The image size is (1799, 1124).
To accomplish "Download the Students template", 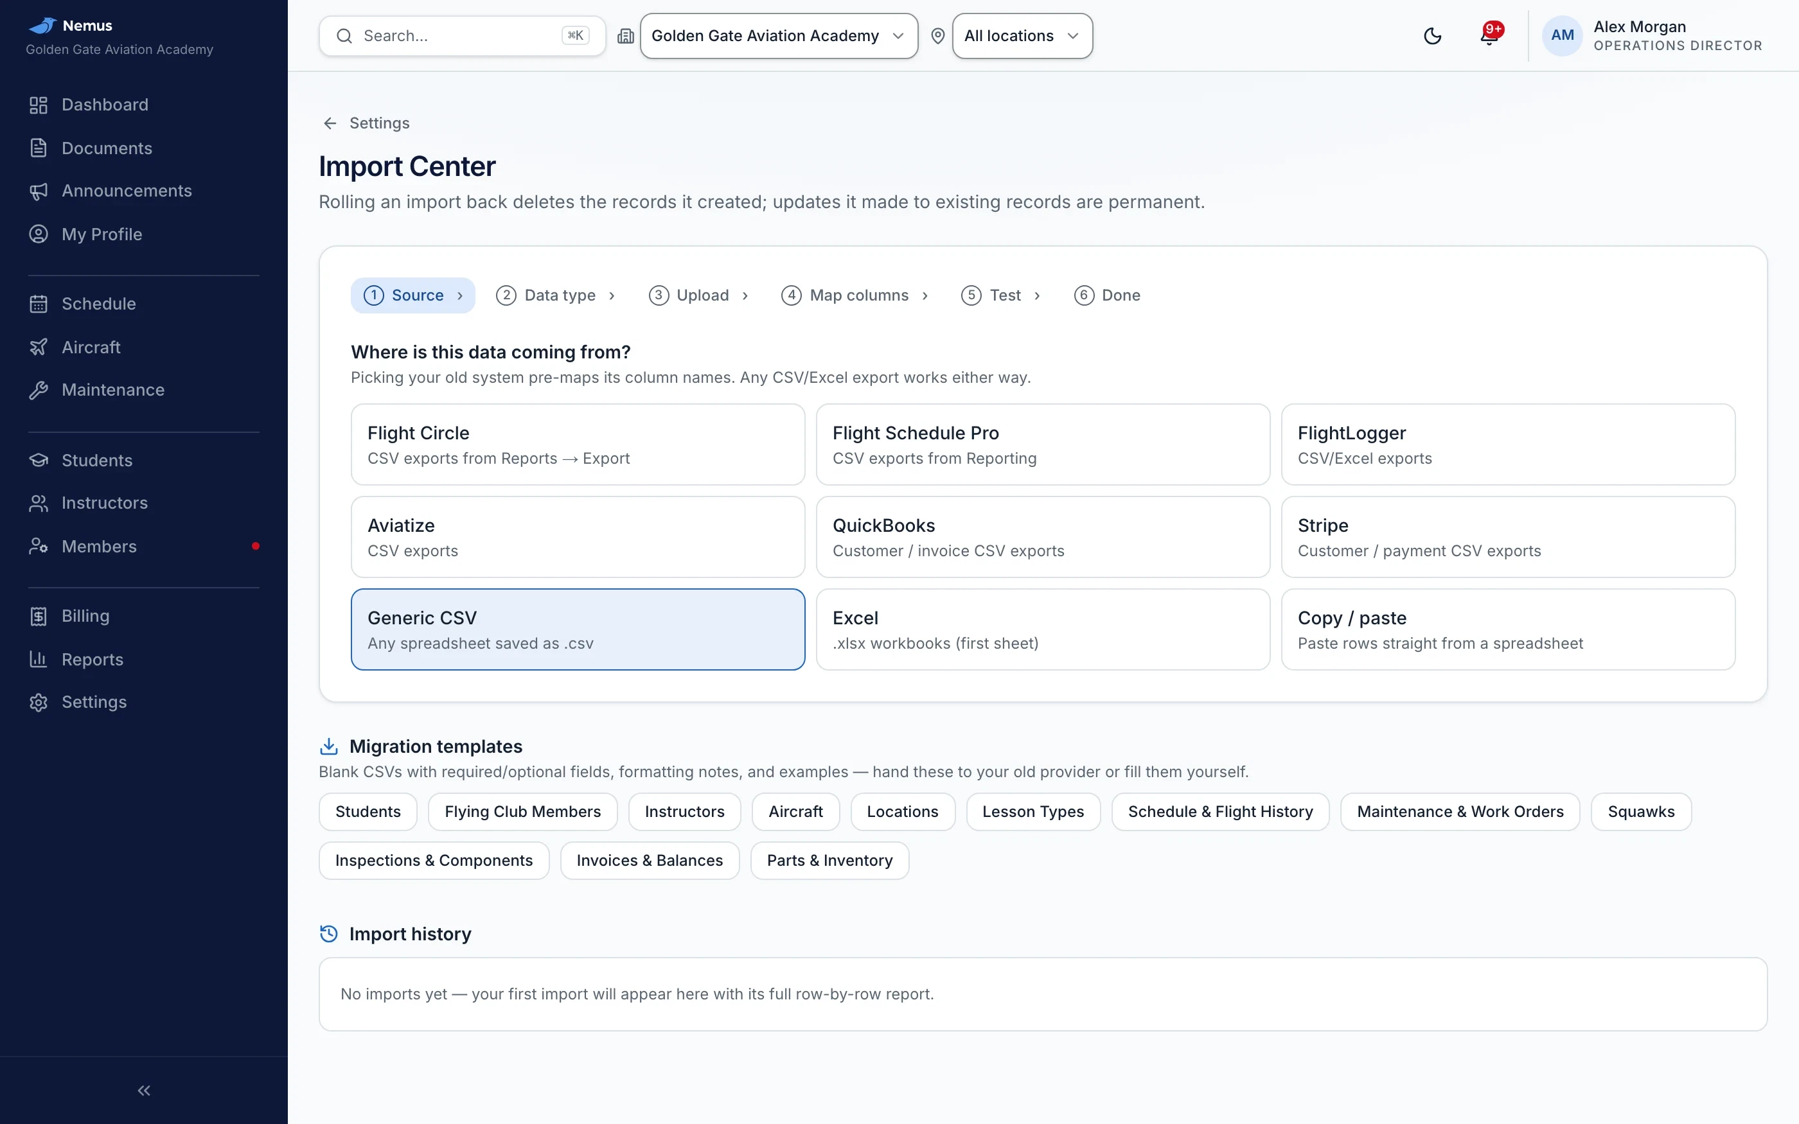I will [x=368, y=812].
